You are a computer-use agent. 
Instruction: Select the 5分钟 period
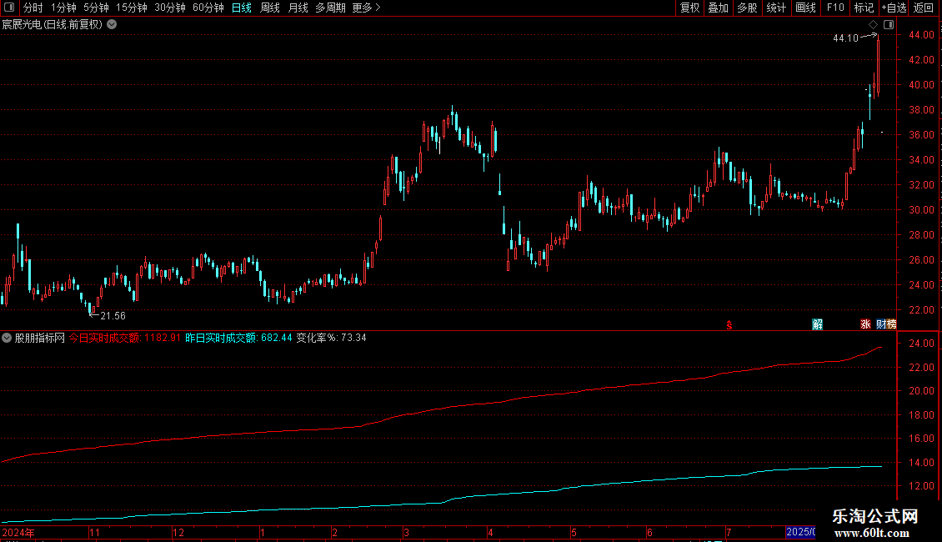96,8
